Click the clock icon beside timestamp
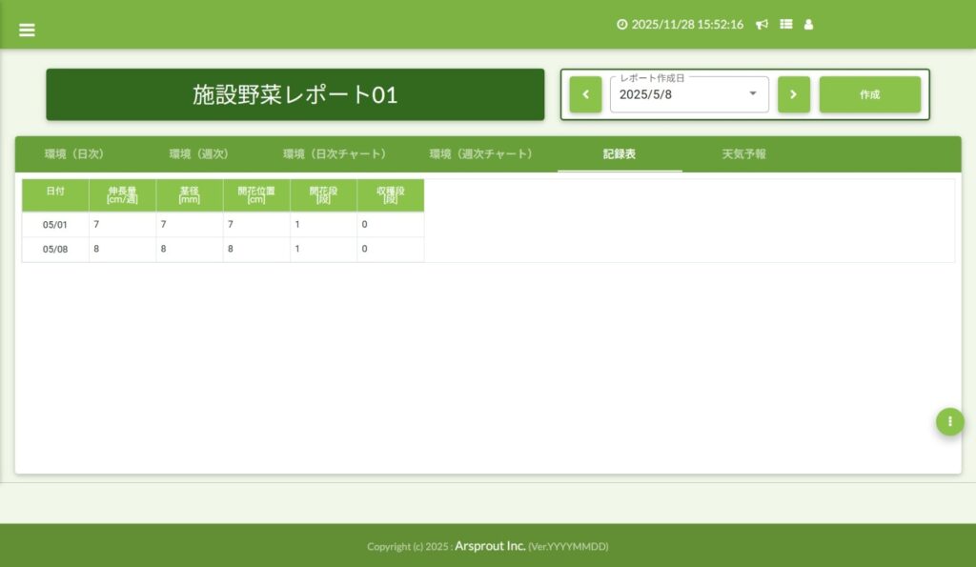 pos(622,25)
